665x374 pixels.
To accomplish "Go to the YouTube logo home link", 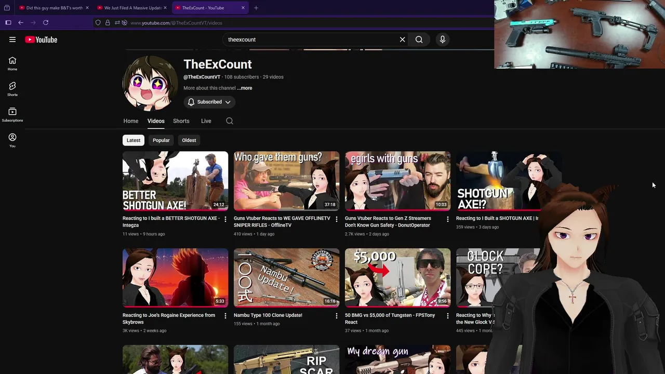I will tap(41, 39).
